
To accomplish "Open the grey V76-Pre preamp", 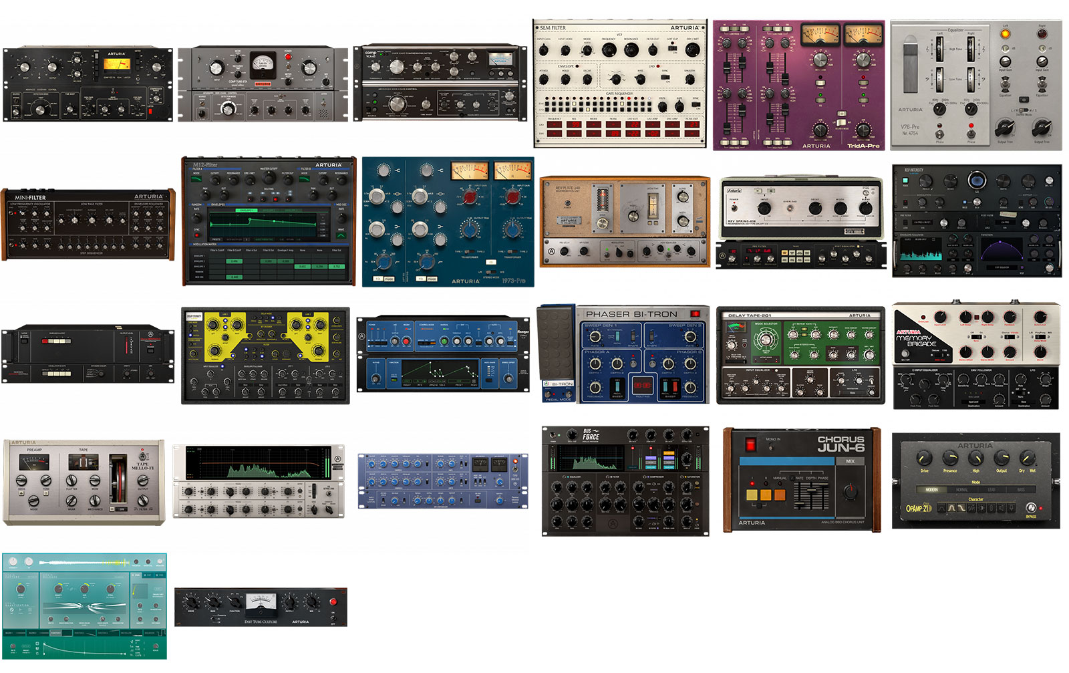I will [976, 85].
